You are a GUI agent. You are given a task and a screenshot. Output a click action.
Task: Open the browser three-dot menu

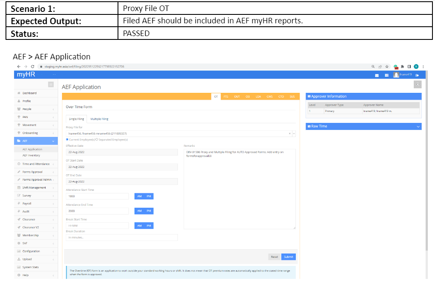point(423,67)
